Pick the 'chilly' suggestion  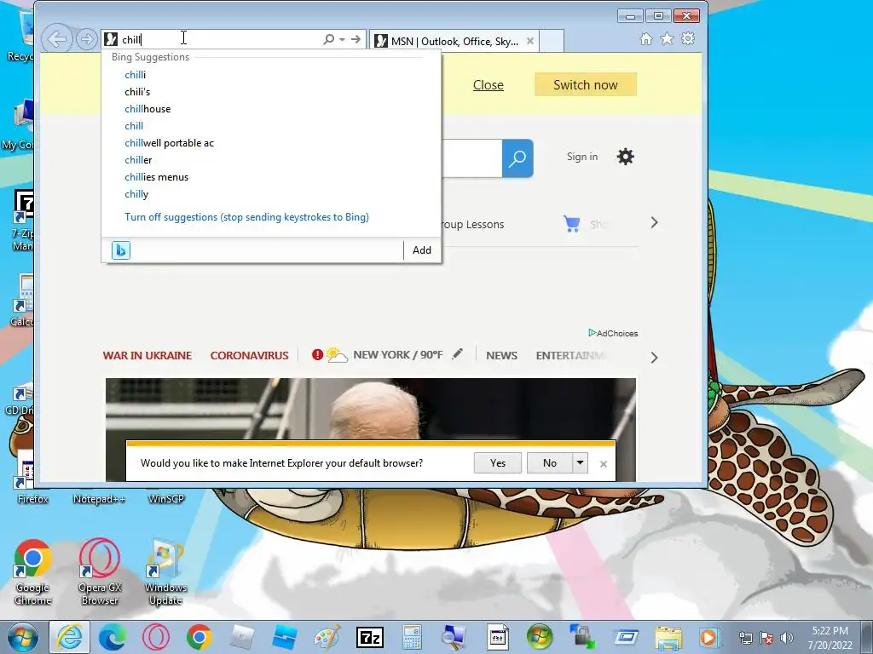click(x=136, y=194)
